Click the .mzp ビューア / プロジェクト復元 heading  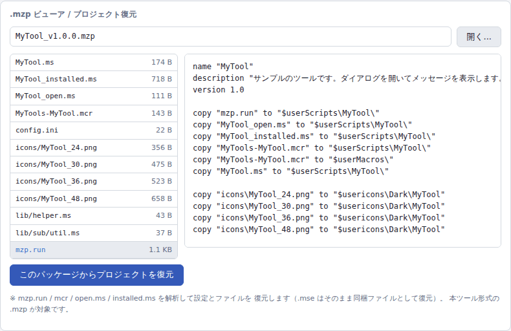pyautogui.click(x=73, y=14)
